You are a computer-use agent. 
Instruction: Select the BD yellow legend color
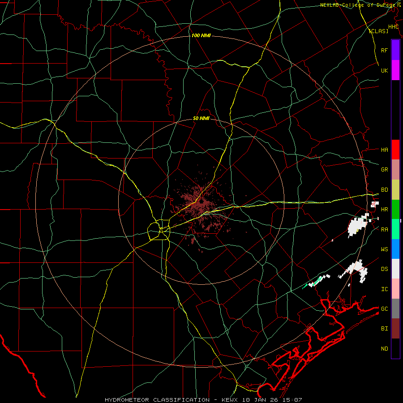(395, 189)
